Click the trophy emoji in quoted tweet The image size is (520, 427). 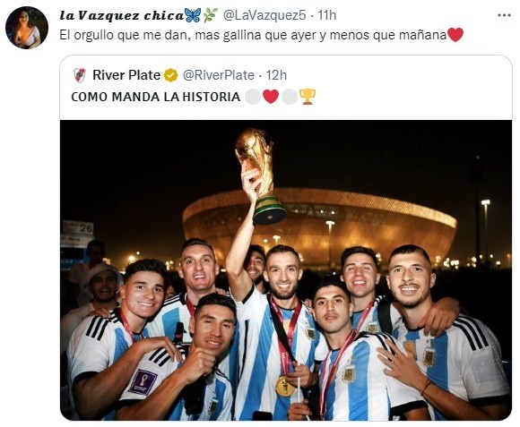point(308,97)
